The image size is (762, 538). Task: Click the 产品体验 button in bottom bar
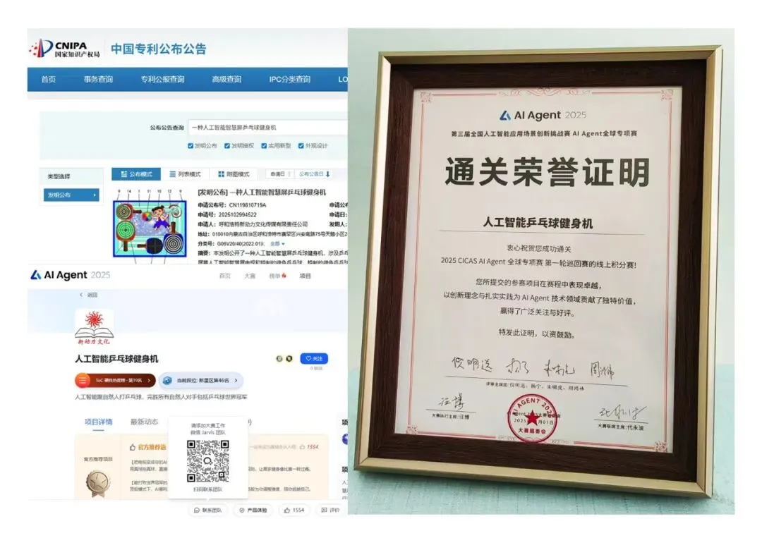point(253,511)
